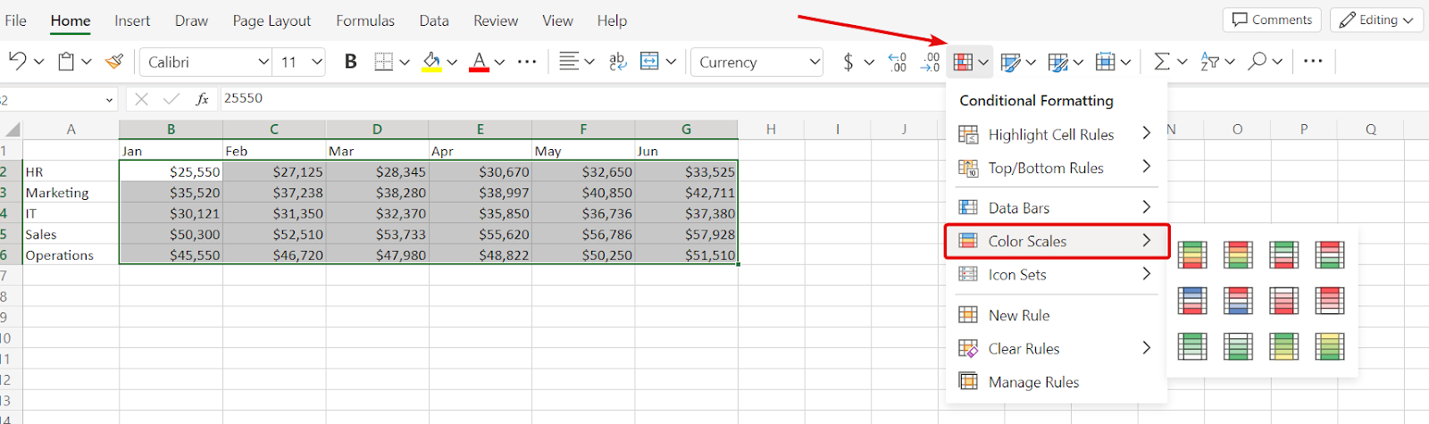Image resolution: width=1429 pixels, height=424 pixels.
Task: Expand the font size dropdown
Action: (x=317, y=62)
